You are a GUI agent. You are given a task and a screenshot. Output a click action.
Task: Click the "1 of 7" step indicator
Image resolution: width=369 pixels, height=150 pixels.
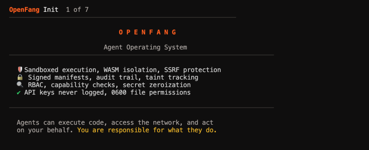point(77,10)
